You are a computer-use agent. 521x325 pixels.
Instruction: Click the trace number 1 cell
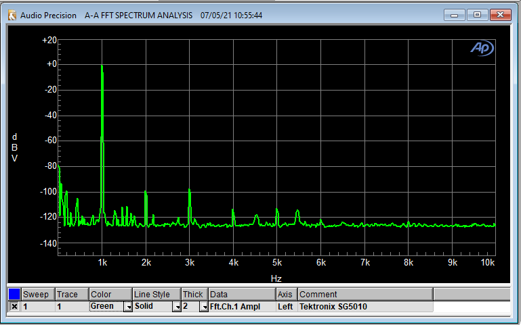click(72, 307)
